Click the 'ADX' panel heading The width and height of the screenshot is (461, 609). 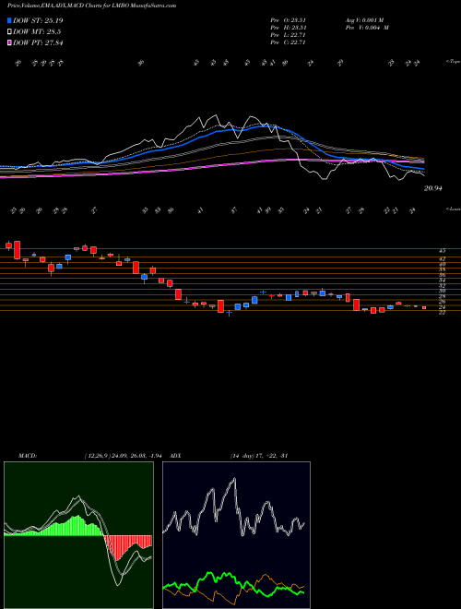point(176,455)
